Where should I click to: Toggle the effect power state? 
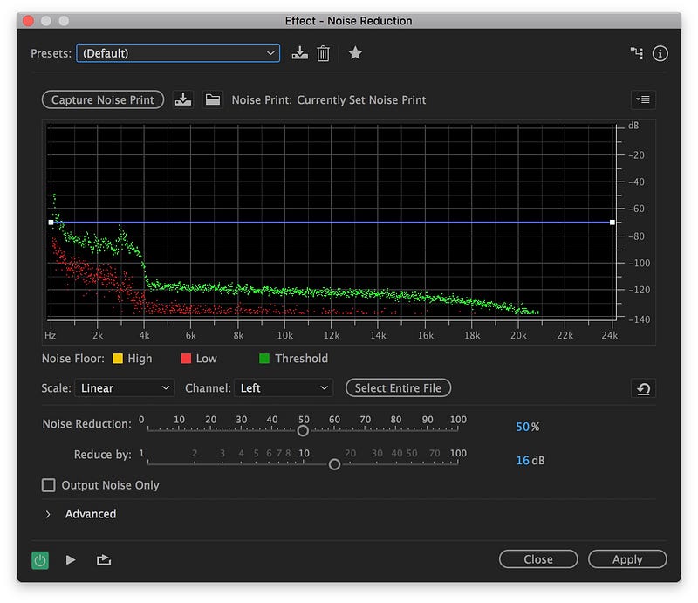tap(40, 560)
